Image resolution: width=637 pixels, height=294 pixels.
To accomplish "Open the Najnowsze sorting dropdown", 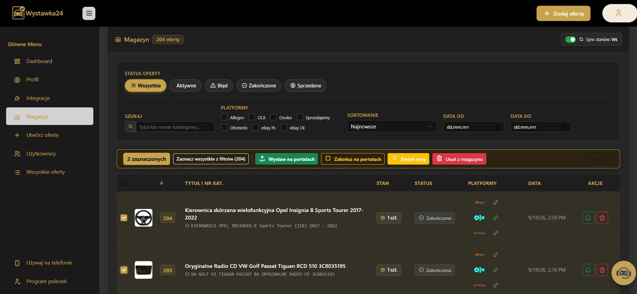I will click(392, 126).
